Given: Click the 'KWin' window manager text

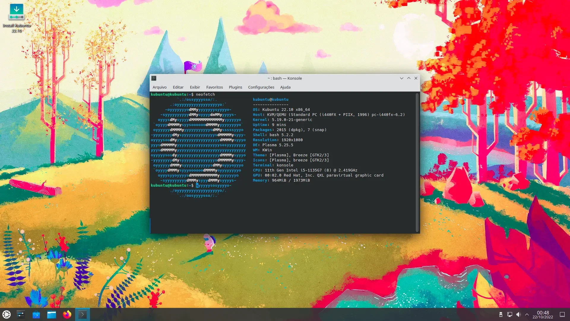Looking at the screenshot, I should point(267,150).
